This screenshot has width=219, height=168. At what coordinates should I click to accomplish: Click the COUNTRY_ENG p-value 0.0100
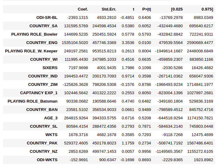click(x=145, y=43)
